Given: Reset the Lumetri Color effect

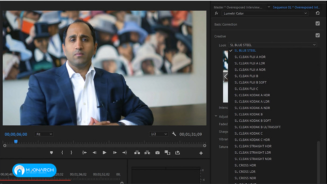Looking at the screenshot, I should [317, 13].
